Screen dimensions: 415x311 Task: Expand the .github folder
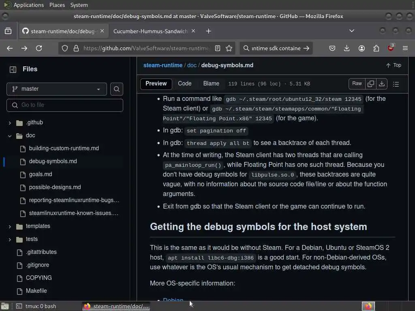(x=10, y=123)
